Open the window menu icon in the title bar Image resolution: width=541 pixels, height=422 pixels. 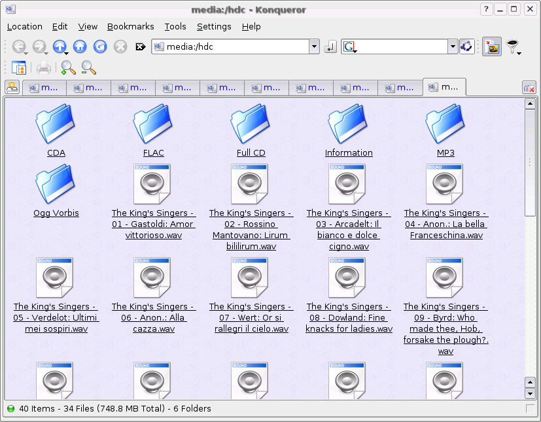pos(10,9)
